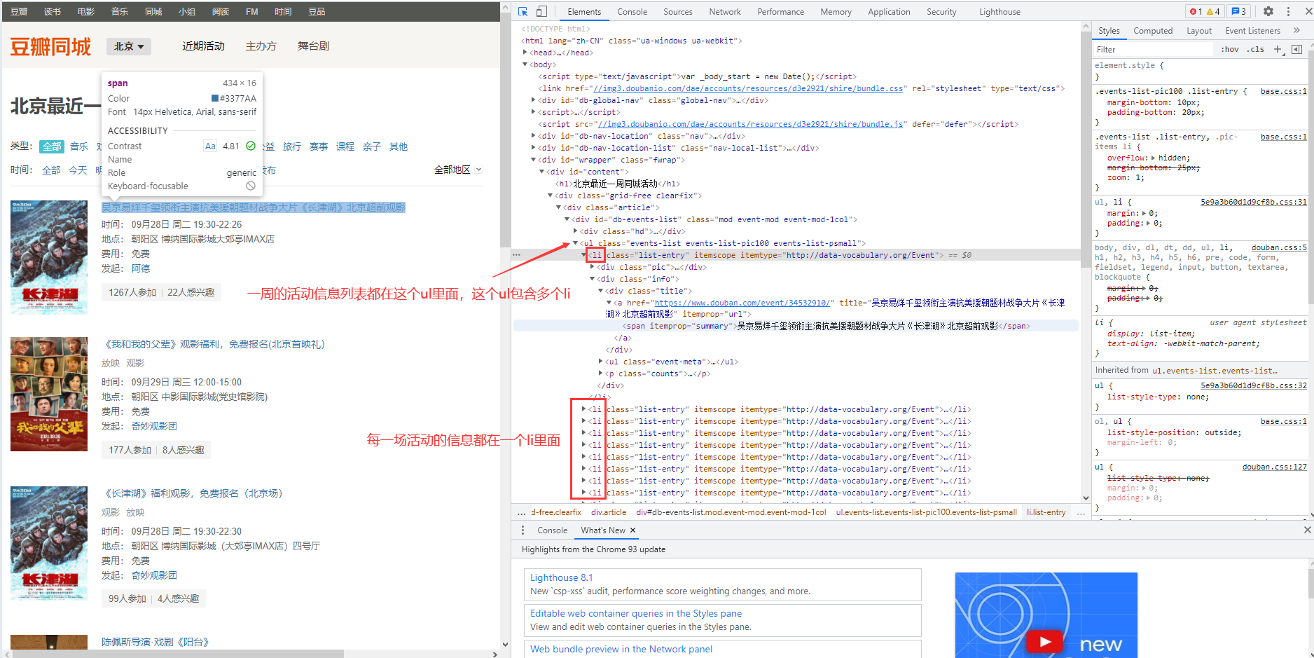Expand the div class hd node
Viewport: 1314px width, 658px height.
[x=576, y=231]
